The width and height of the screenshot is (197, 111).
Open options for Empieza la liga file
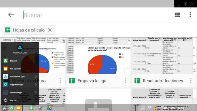coord(125,81)
